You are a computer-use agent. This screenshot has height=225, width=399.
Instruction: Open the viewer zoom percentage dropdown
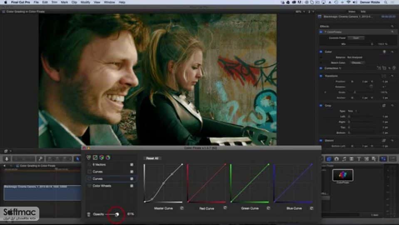point(300,12)
